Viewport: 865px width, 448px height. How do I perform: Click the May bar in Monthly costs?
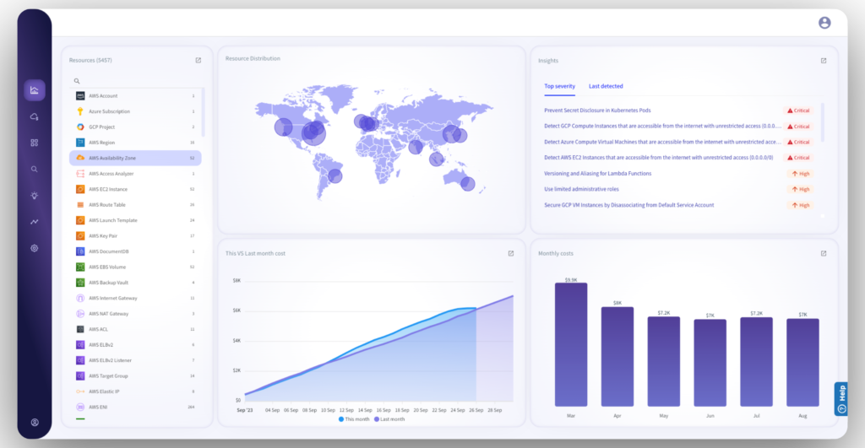[664, 361]
